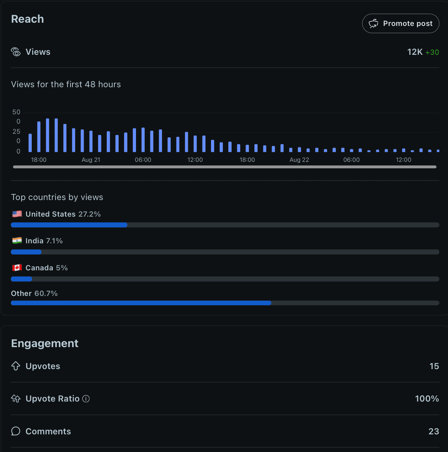Viewport: 448px width, 452px height.
Task: Click the Comments count 23
Action: coord(434,431)
